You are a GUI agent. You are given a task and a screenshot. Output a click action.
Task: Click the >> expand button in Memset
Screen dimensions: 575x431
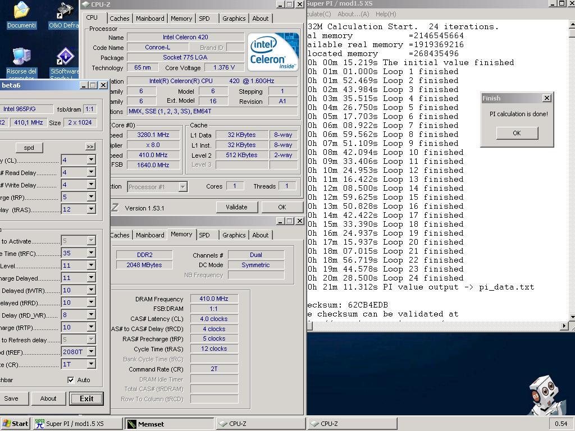point(90,146)
